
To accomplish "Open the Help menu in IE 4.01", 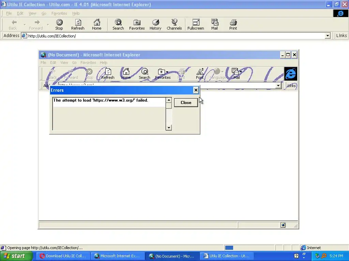I will pos(76,13).
